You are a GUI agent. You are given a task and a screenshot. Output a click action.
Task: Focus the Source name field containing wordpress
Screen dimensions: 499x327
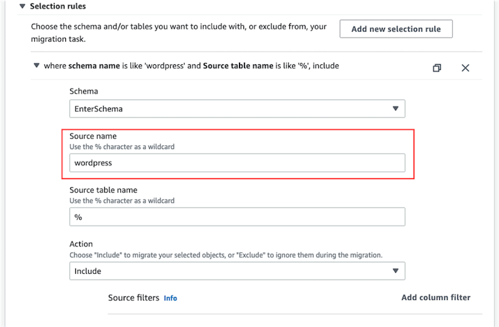237,163
